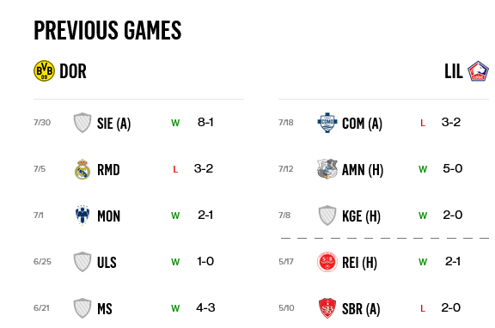Screen dimensions: 495x328
Task: Click the generic shield next to SIE (A)
Action: click(82, 123)
